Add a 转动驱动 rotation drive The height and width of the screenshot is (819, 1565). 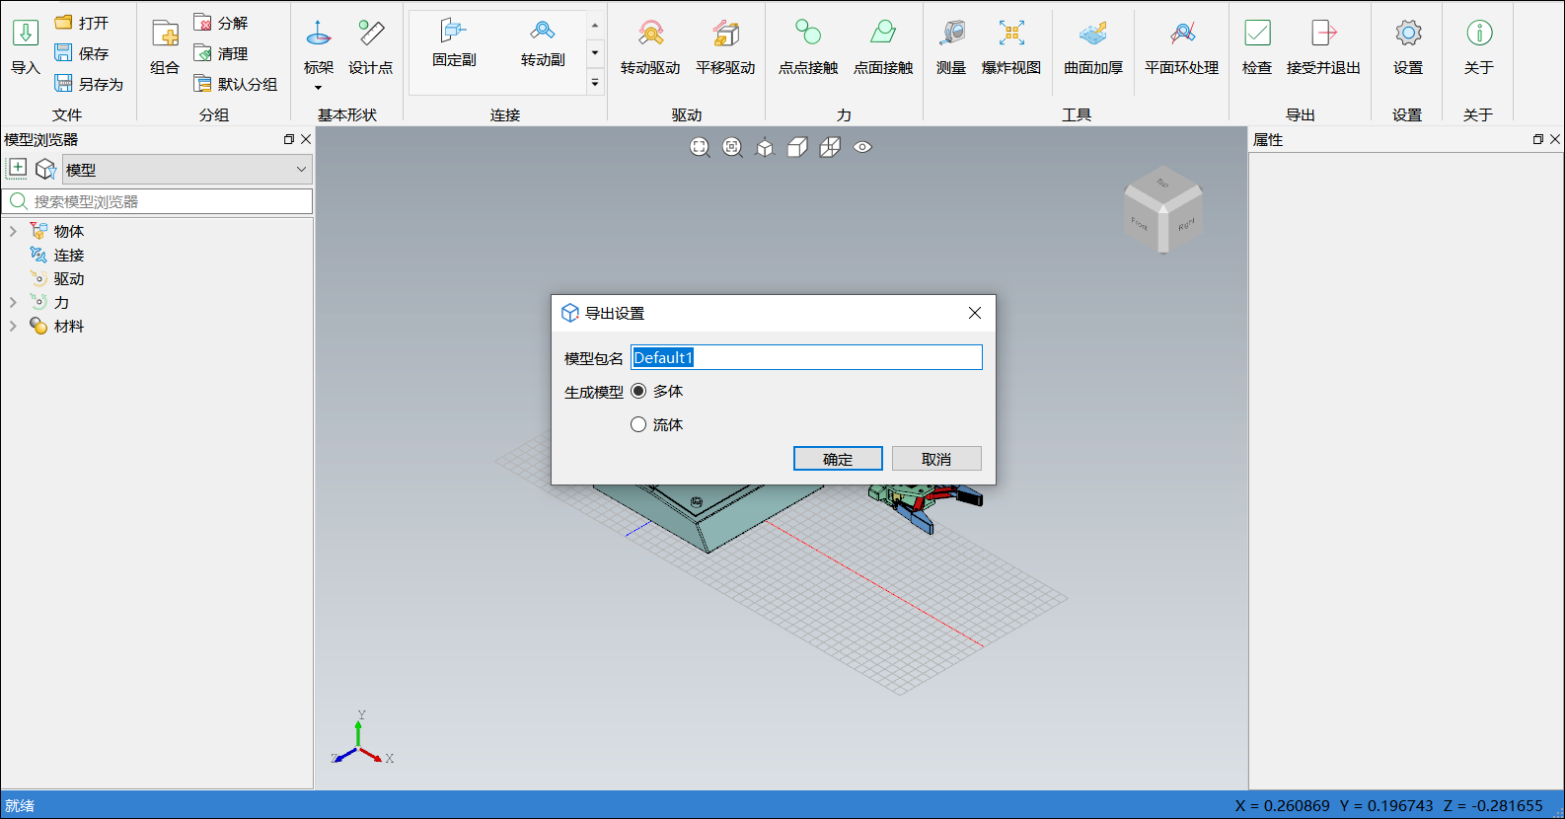650,46
